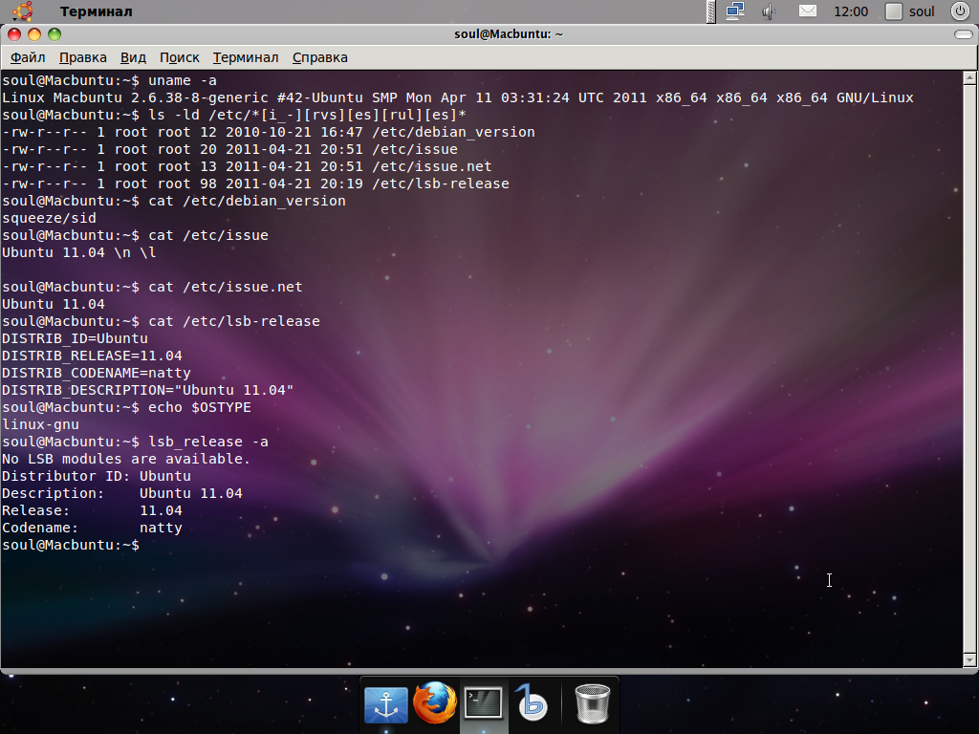Screen dimensions: 979x734
Task: Click the /etc/lsb-release listing row
Action: click(255, 183)
